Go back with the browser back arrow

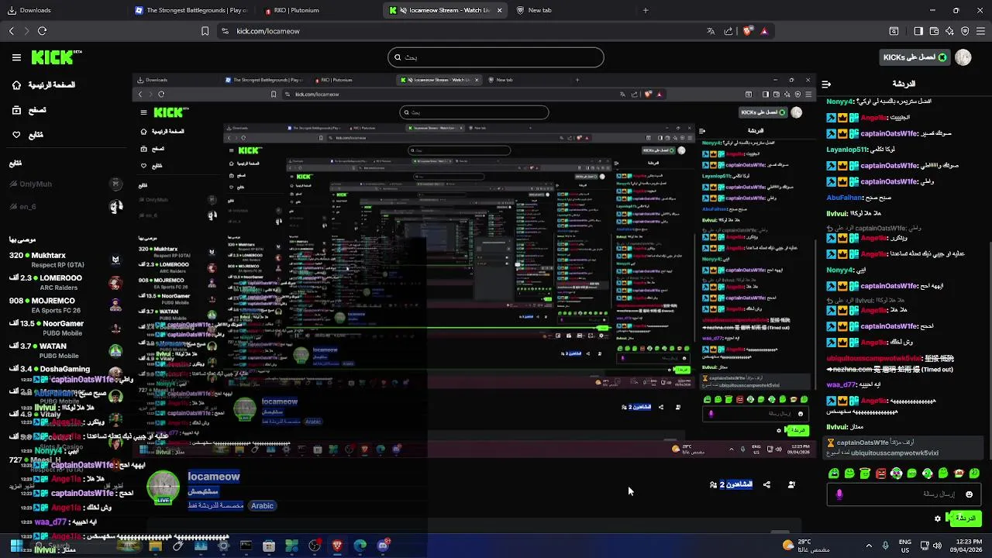click(11, 31)
